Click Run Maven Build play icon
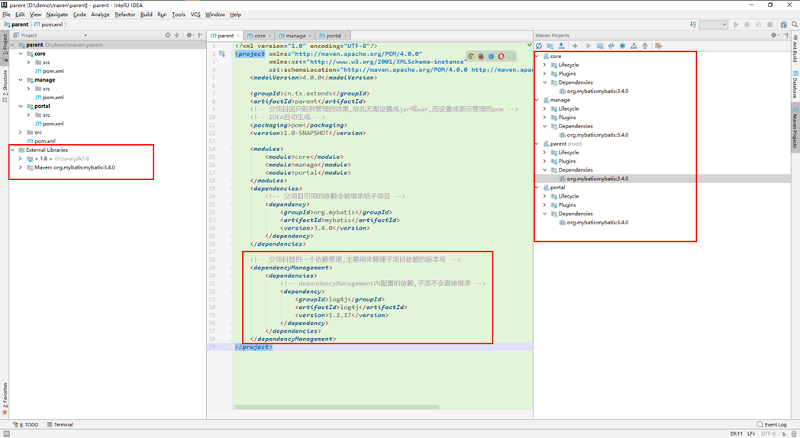This screenshot has width=800, height=438. point(589,46)
